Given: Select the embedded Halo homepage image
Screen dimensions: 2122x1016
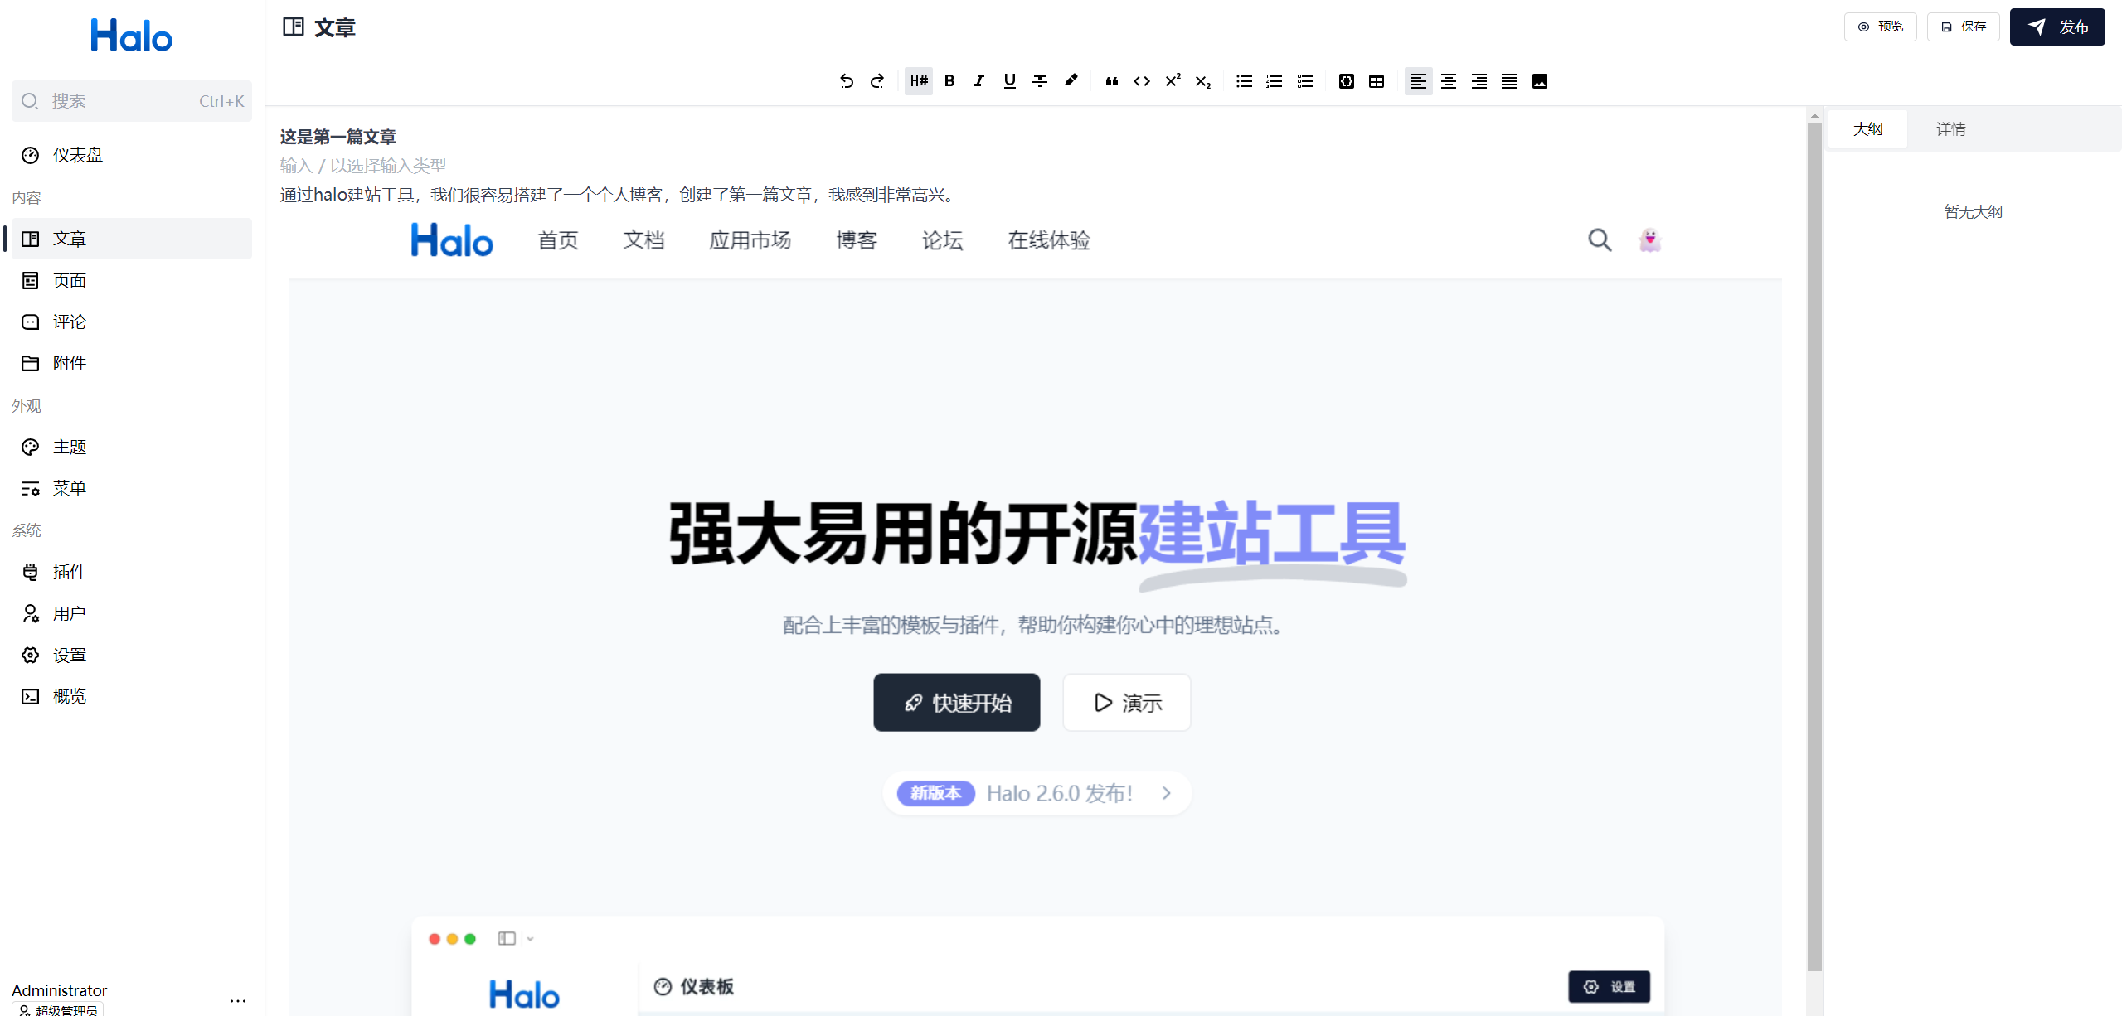Looking at the screenshot, I should click(1035, 612).
